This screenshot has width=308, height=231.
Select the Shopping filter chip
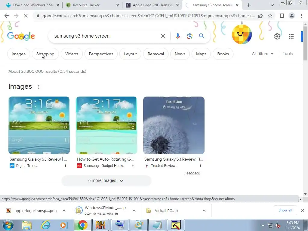click(45, 54)
